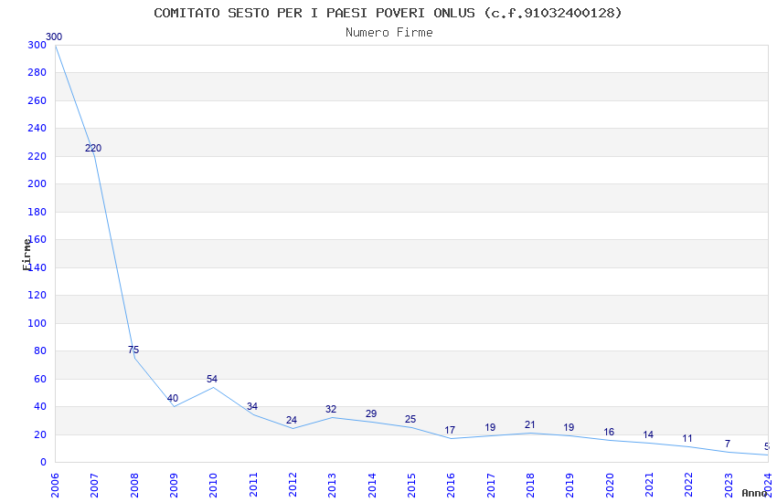Image resolution: width=777 pixels, height=502 pixels.
Task: Select the data label '75' for 2008
Action: [x=133, y=350]
